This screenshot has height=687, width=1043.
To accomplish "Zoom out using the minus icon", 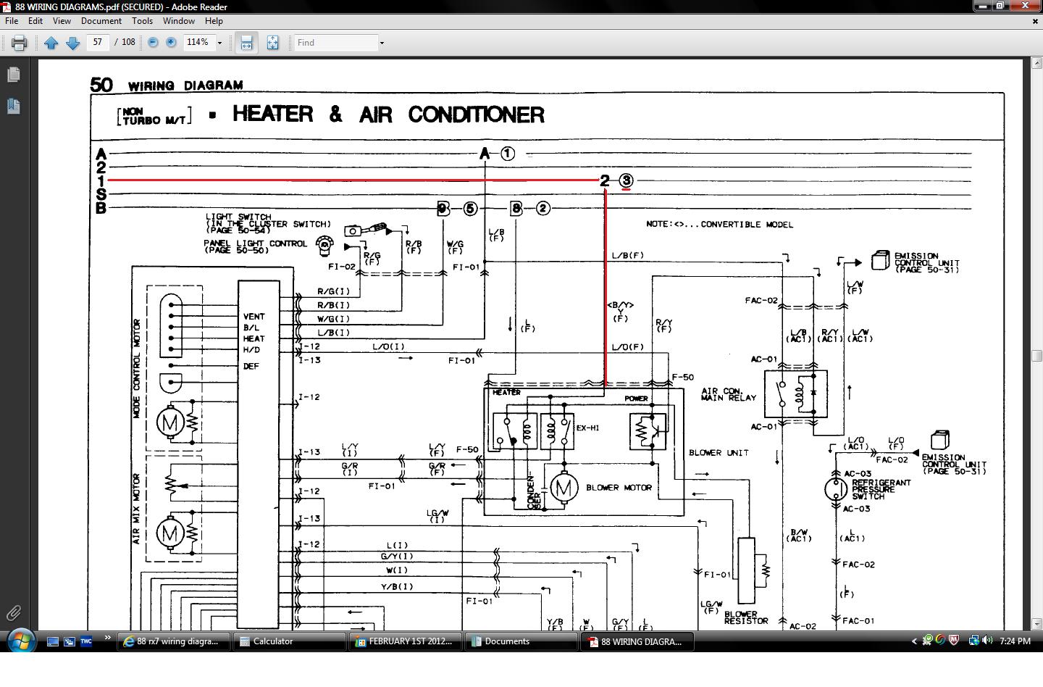I will (152, 43).
